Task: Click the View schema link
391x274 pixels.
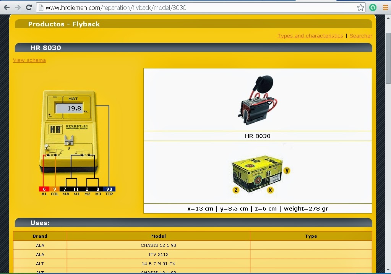Action: (x=29, y=60)
